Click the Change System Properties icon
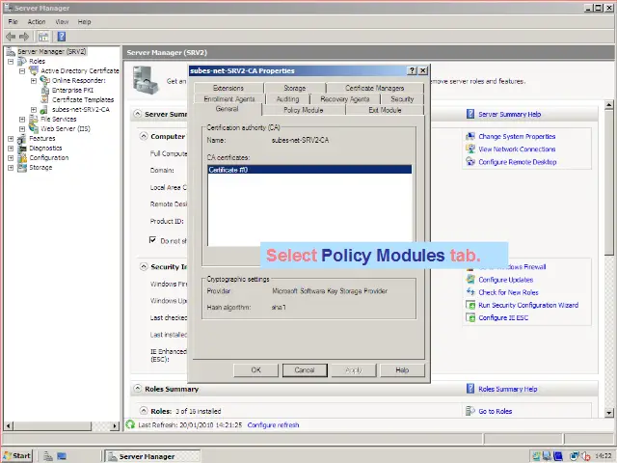The height and width of the screenshot is (463, 617). click(x=470, y=136)
